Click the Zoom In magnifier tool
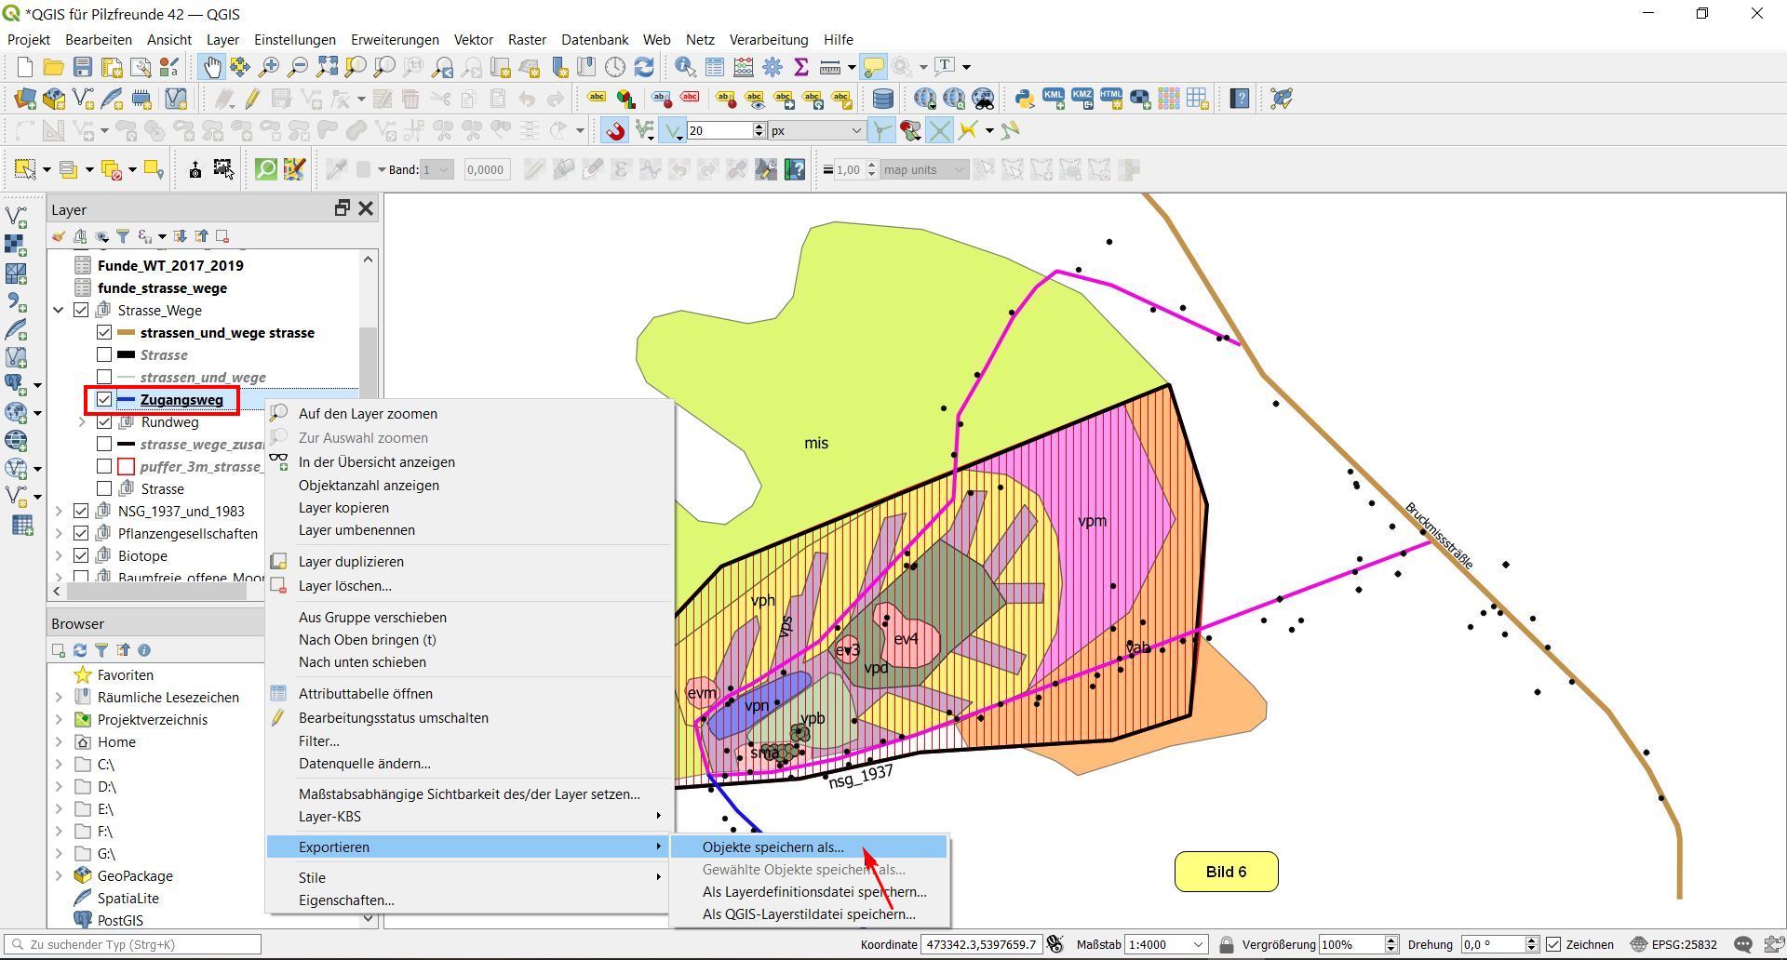Screen dimensions: 1787x960 [x=269, y=67]
